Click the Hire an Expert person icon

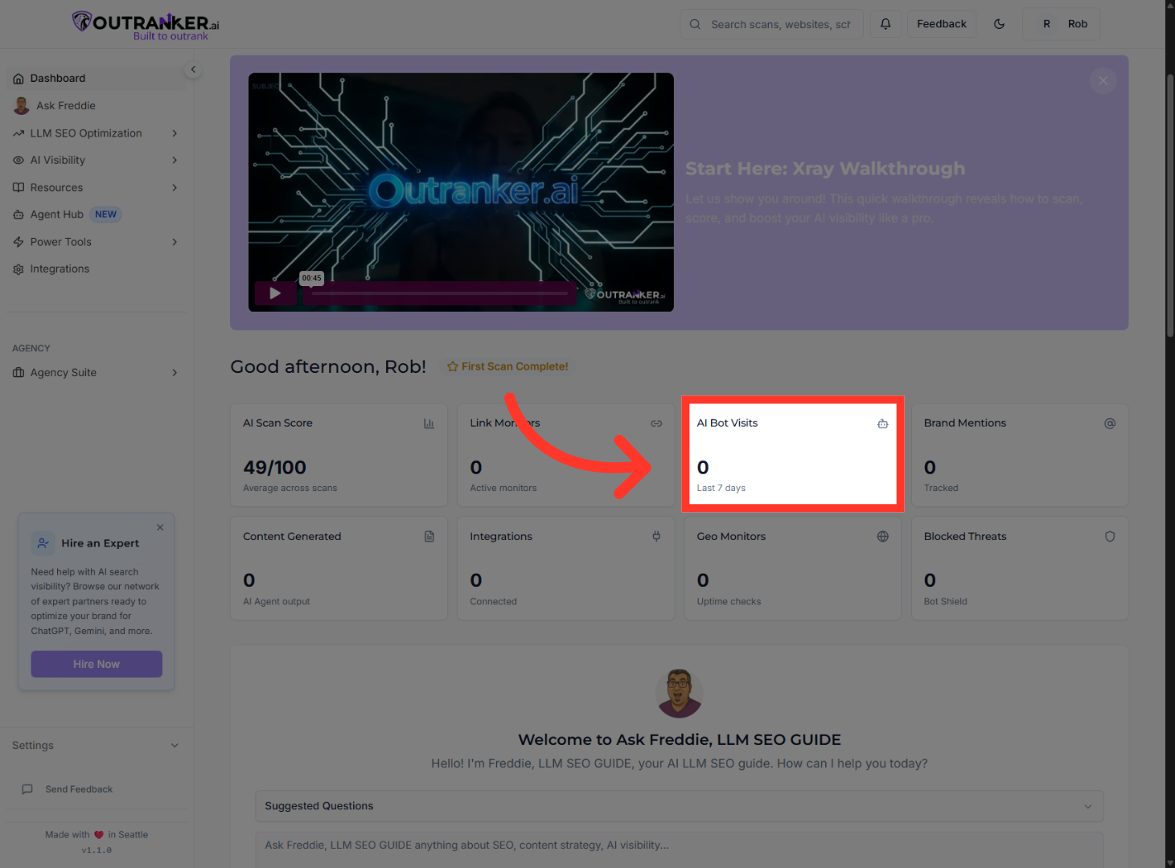point(43,543)
